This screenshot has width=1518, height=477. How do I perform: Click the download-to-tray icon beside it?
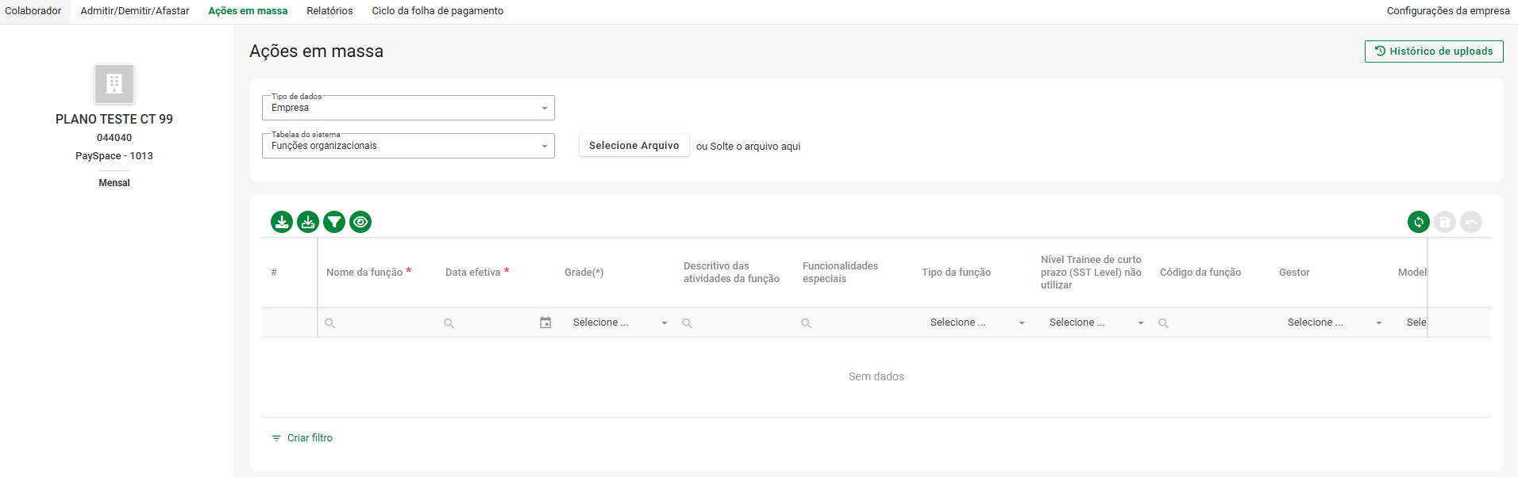click(x=308, y=222)
